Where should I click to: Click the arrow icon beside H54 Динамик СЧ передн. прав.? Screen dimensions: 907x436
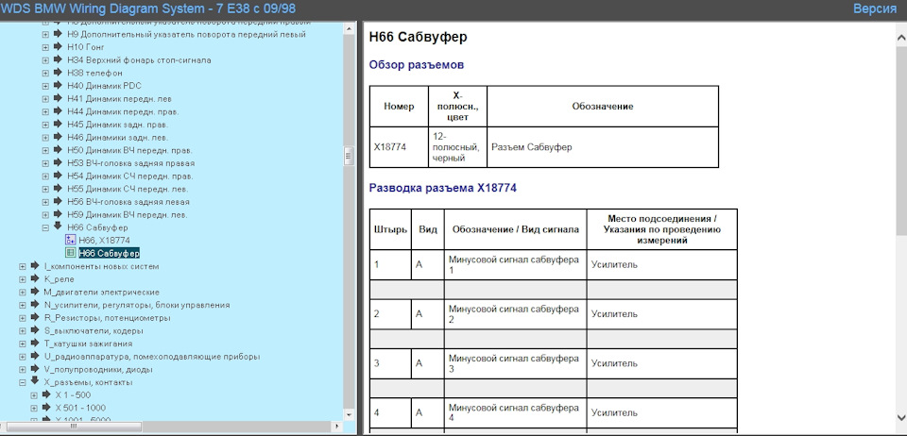(58, 176)
